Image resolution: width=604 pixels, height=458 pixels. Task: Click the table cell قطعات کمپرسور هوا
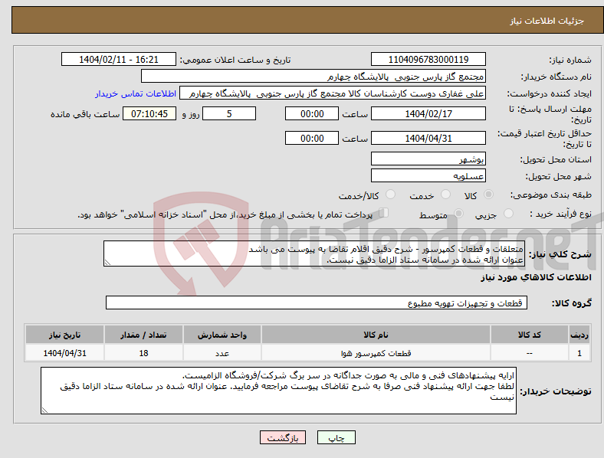(x=376, y=353)
